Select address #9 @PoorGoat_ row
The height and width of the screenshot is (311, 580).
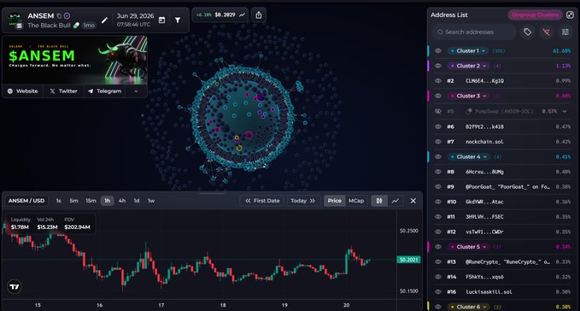pos(502,187)
